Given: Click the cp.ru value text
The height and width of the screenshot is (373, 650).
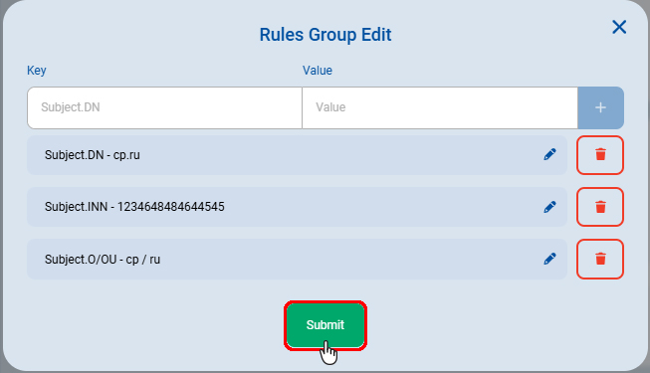Looking at the screenshot, I should pos(126,155).
